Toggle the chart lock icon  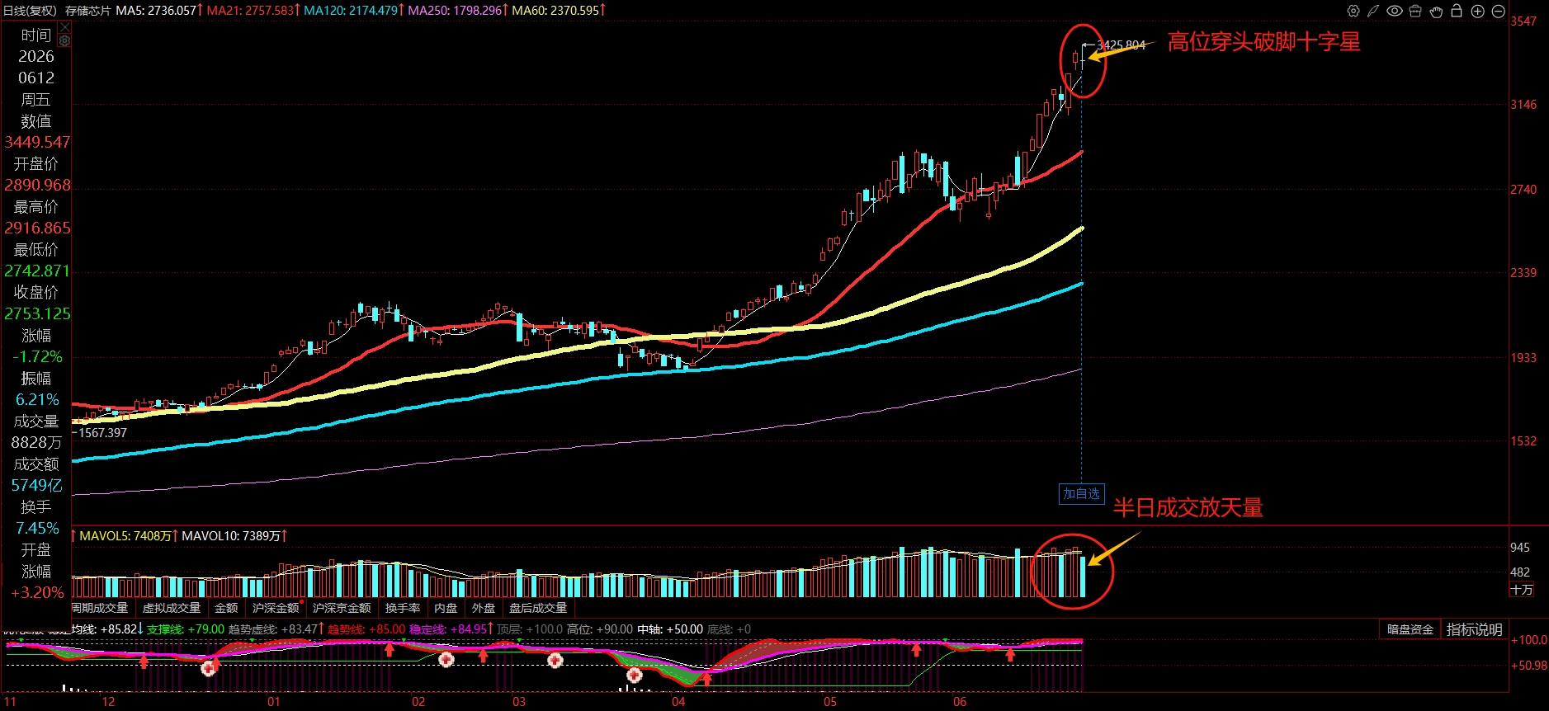pos(1457,11)
